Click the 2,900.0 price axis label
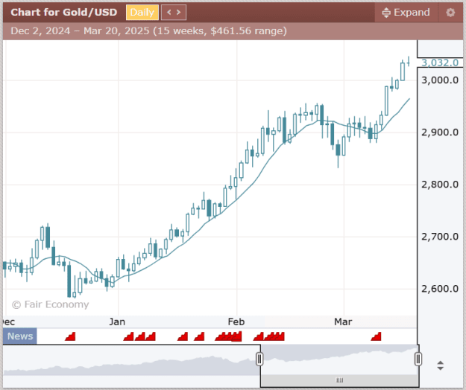 (x=440, y=132)
